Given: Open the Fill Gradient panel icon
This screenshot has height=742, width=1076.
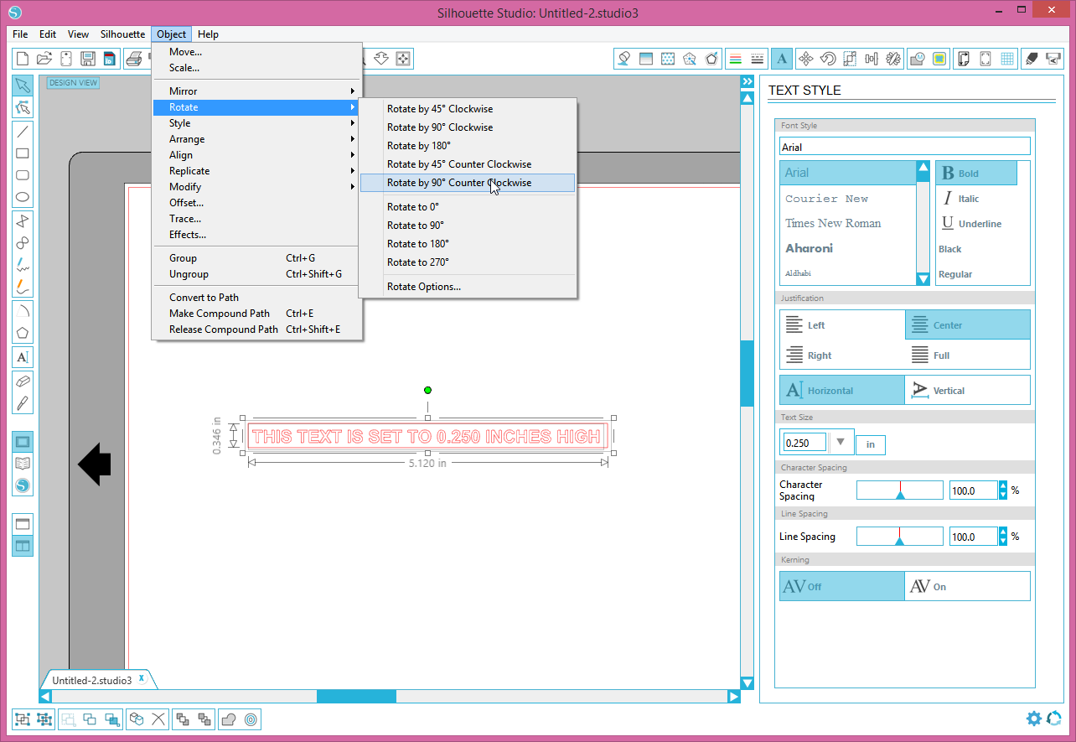Looking at the screenshot, I should 646,59.
